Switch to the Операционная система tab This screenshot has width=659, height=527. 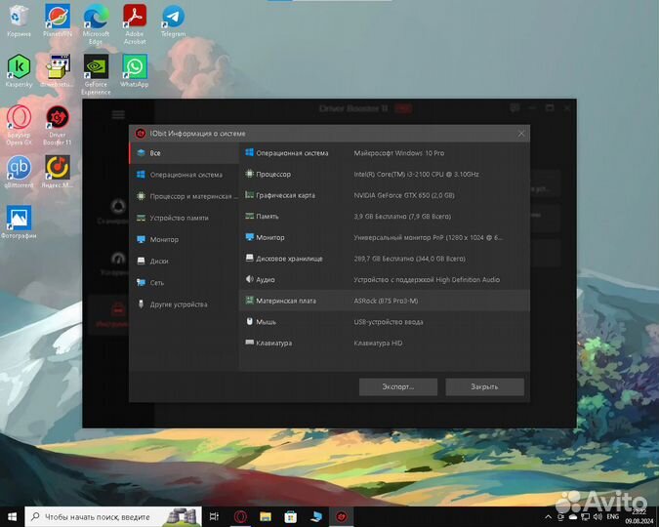coord(185,175)
